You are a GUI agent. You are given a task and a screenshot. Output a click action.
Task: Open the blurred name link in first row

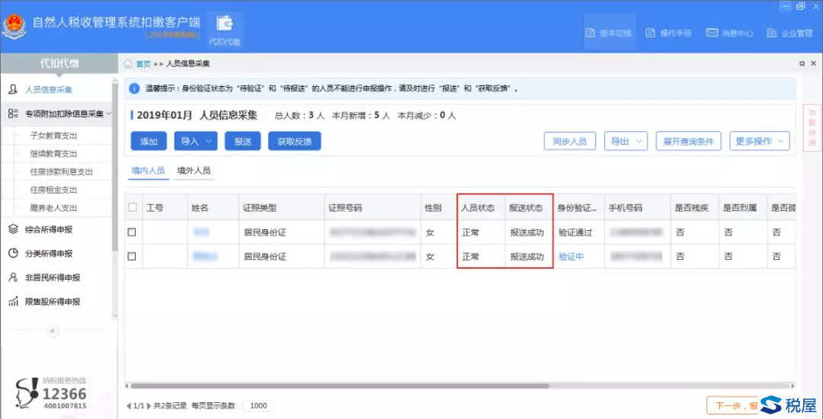(201, 232)
